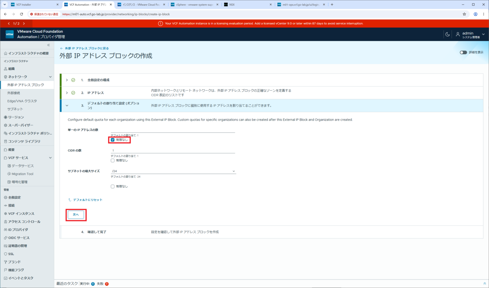Bookmark this page with the star icon
489x288 pixels.
464,14
